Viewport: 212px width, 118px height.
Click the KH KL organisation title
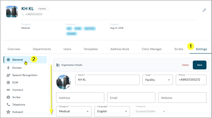point(28,9)
